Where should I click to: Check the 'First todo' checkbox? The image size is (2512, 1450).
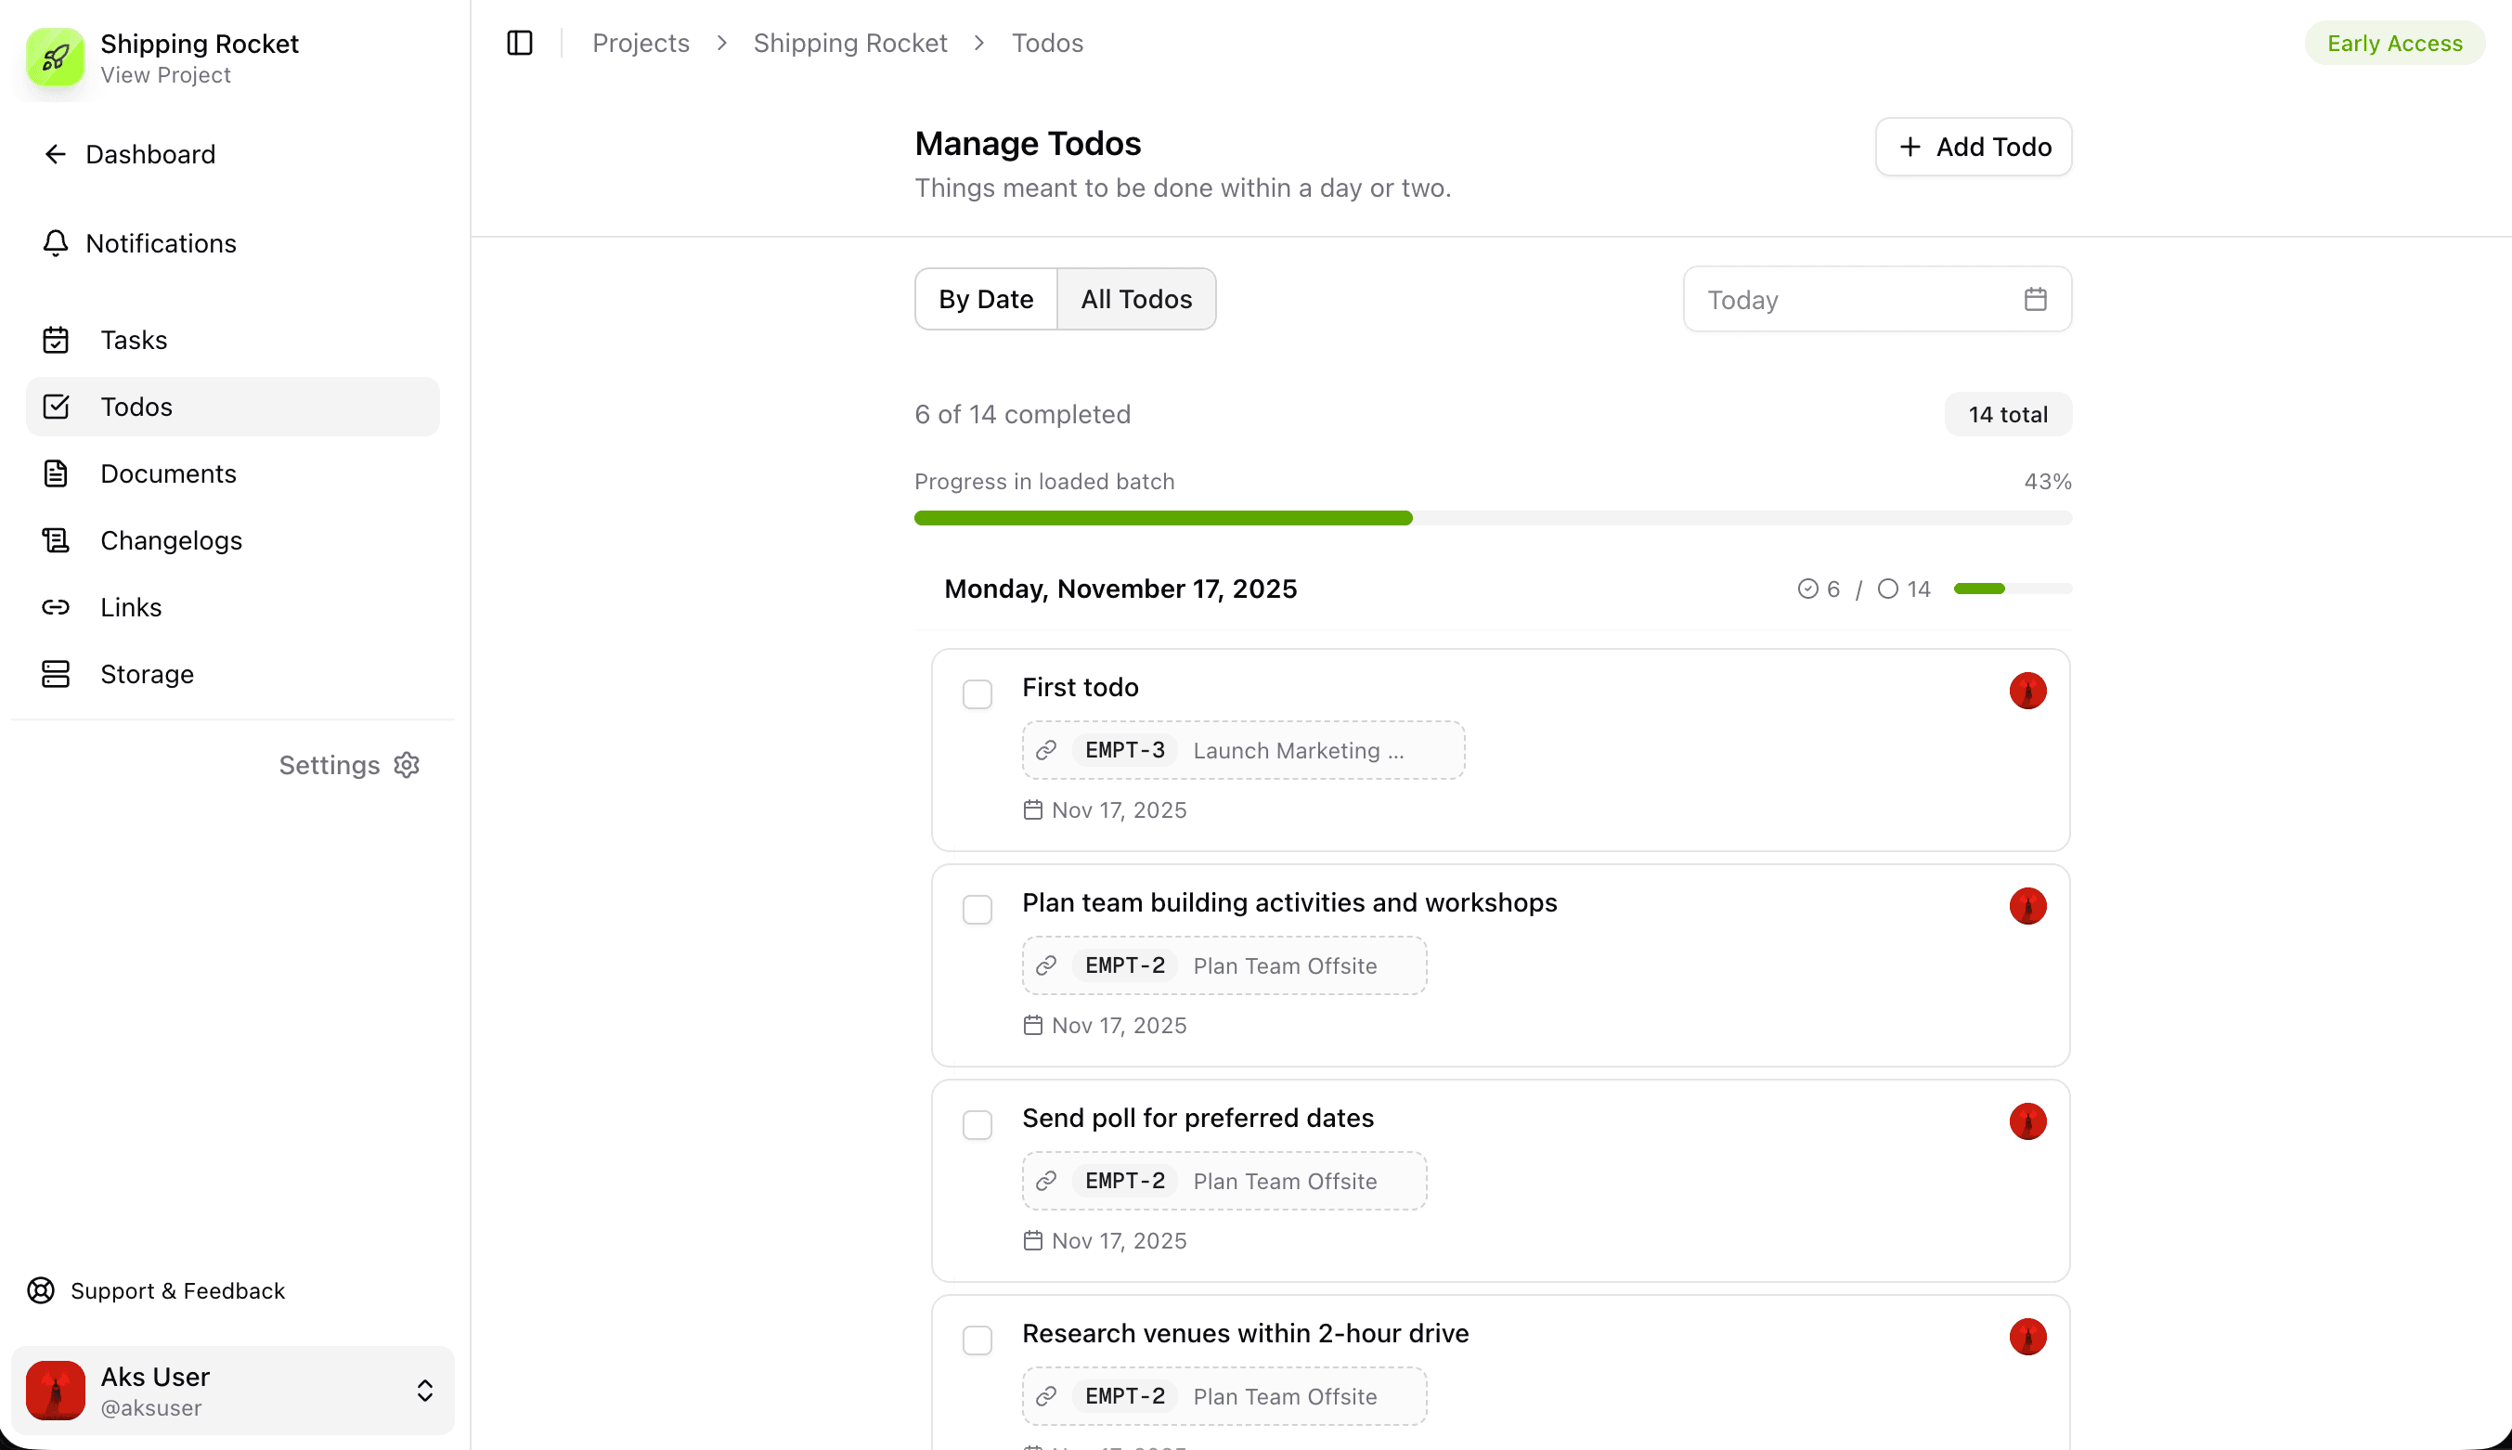pyautogui.click(x=977, y=693)
